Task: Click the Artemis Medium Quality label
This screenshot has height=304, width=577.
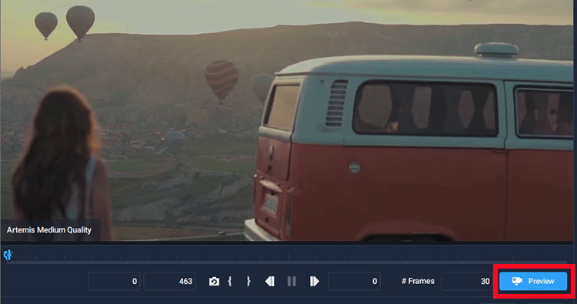Action: [x=49, y=230]
